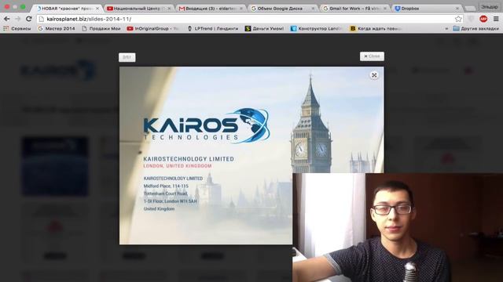Click the slide counter button above the slide
This screenshot has height=282, width=503.
(x=127, y=57)
